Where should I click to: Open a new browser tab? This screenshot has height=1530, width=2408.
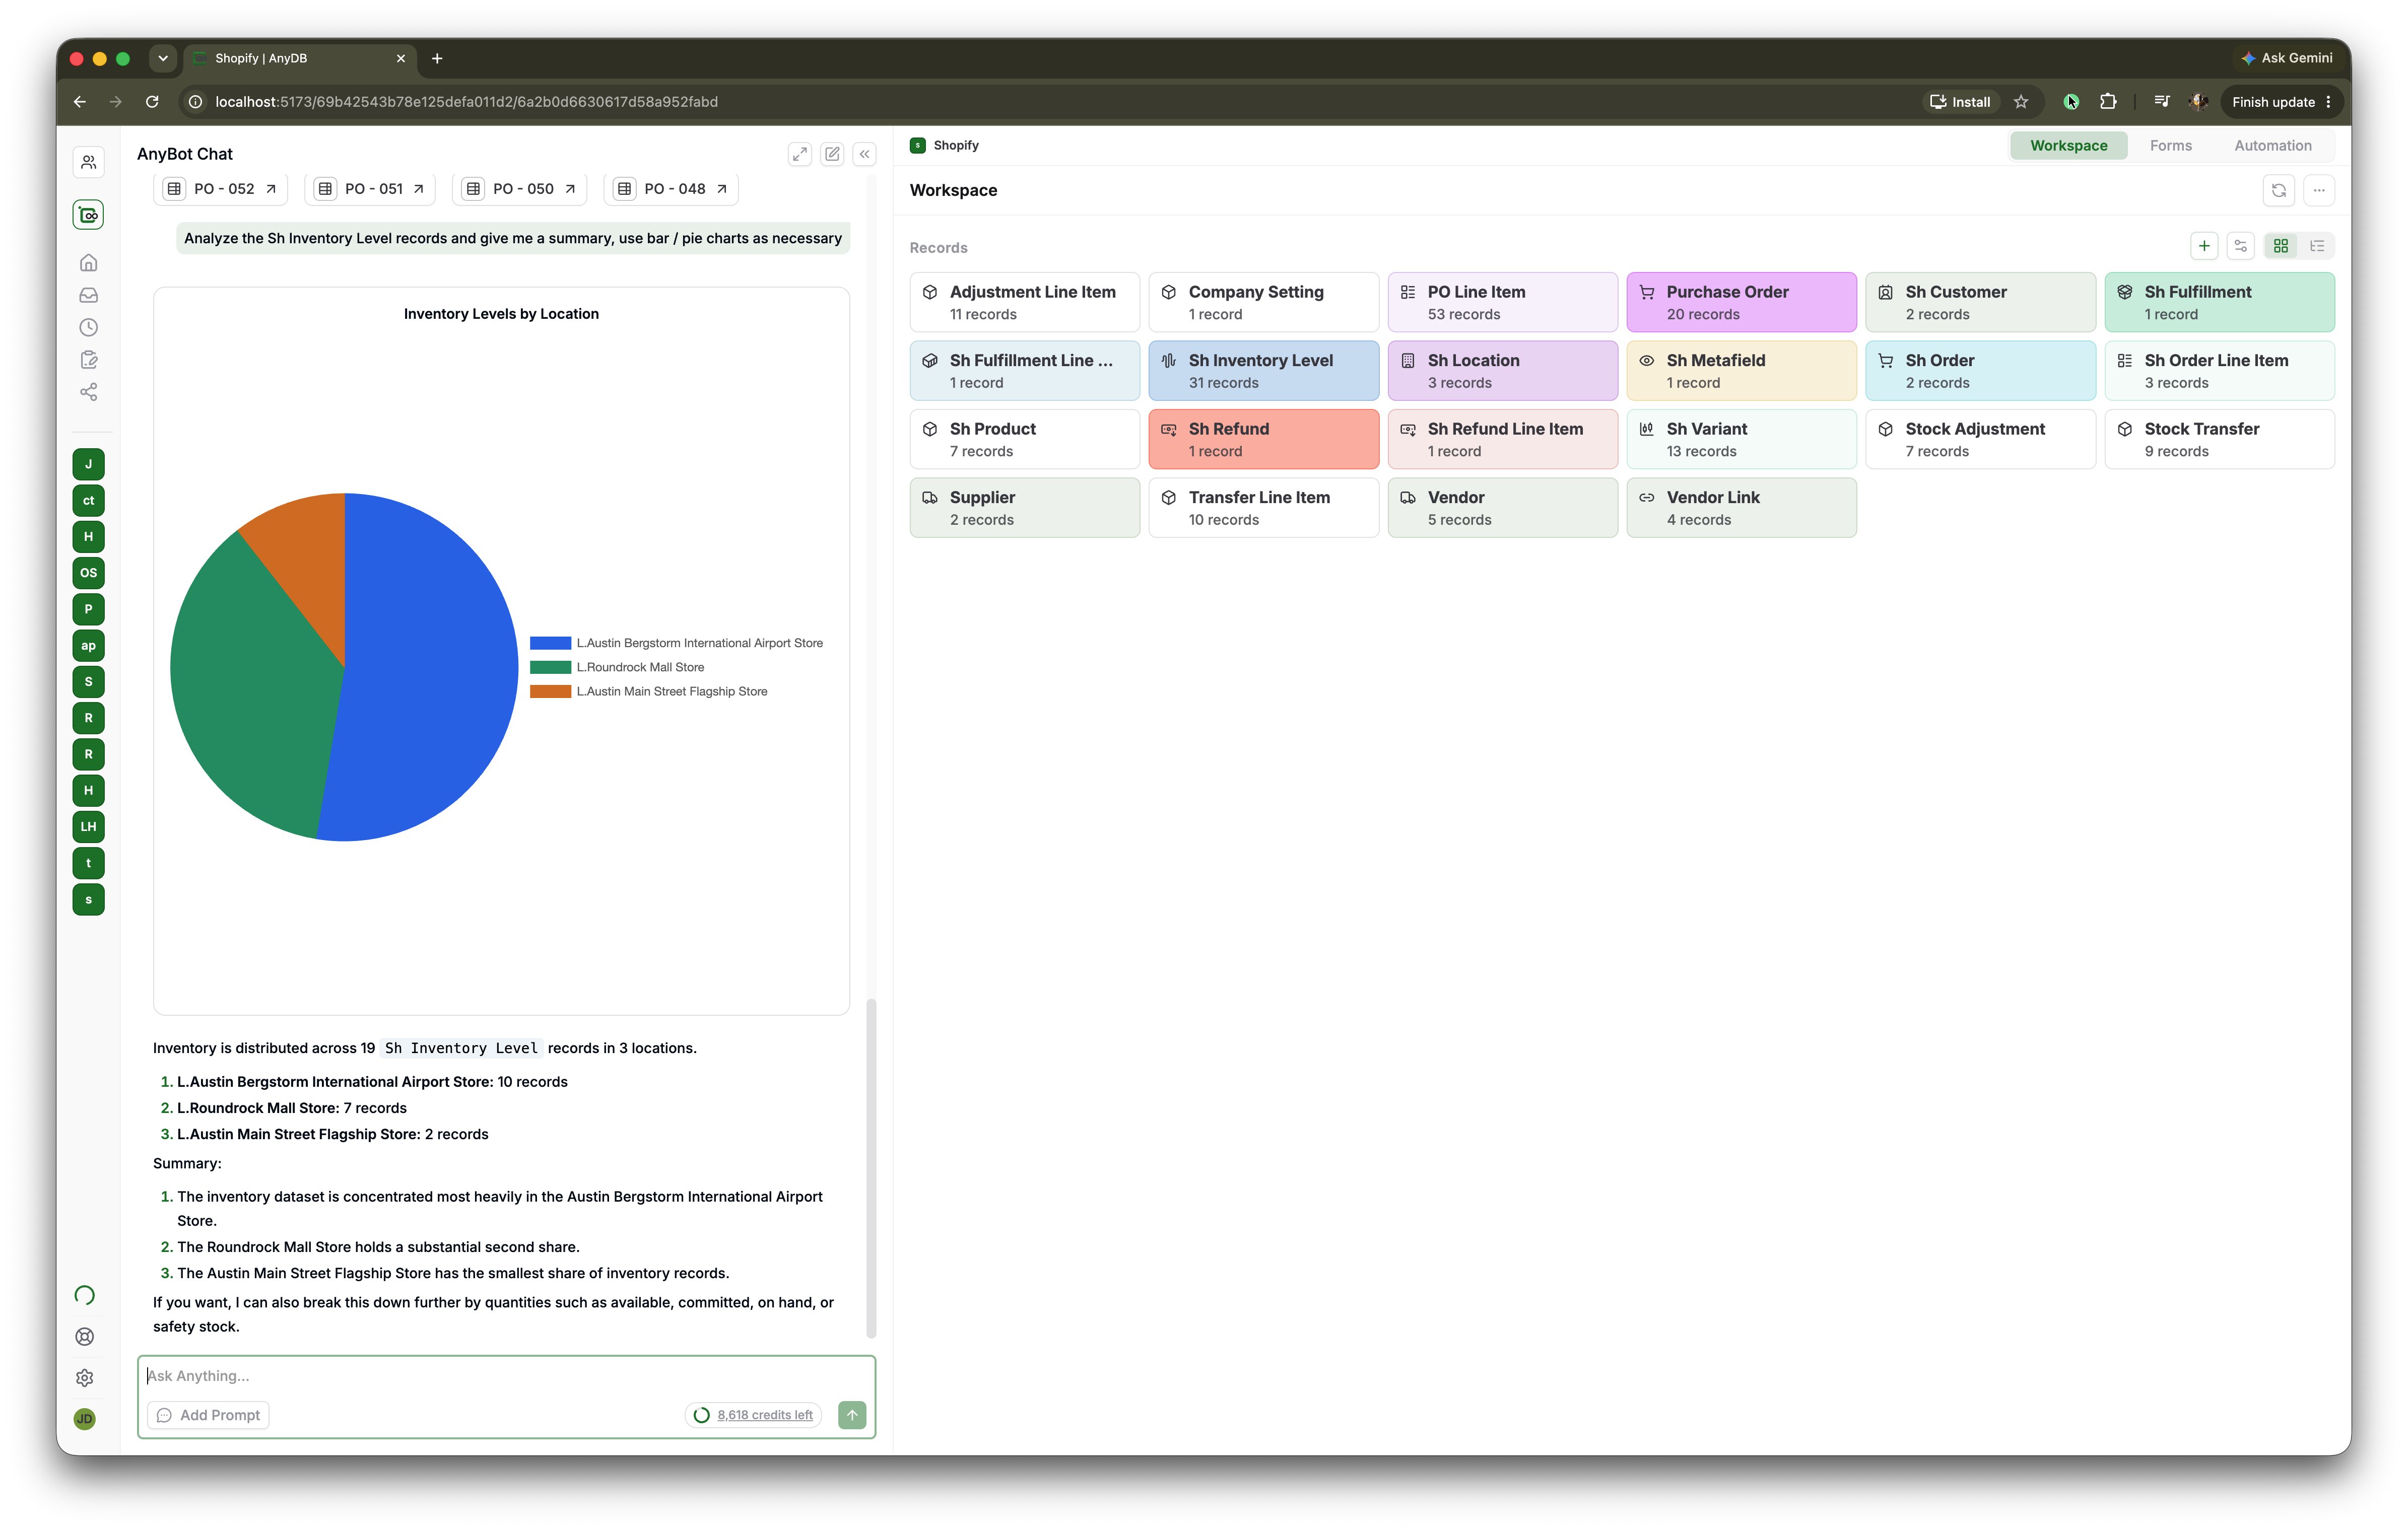437,58
